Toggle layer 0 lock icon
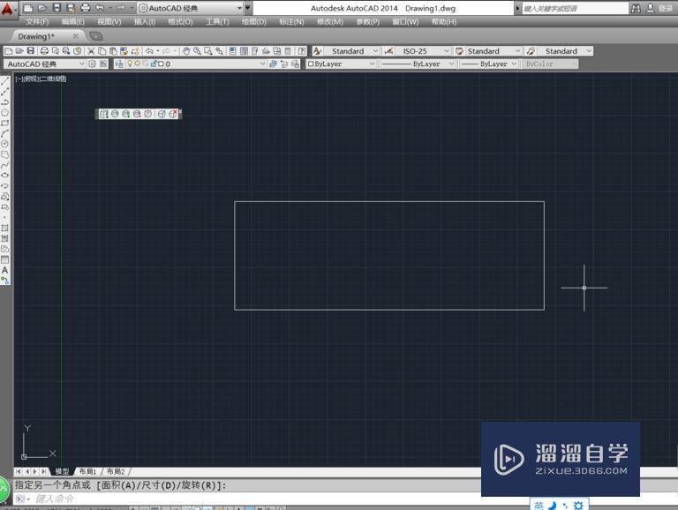Image resolution: width=678 pixels, height=510 pixels. 154,64
